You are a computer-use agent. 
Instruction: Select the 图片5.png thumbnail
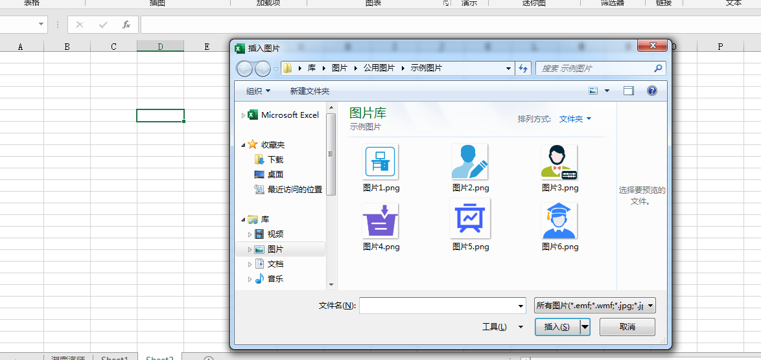point(470,218)
